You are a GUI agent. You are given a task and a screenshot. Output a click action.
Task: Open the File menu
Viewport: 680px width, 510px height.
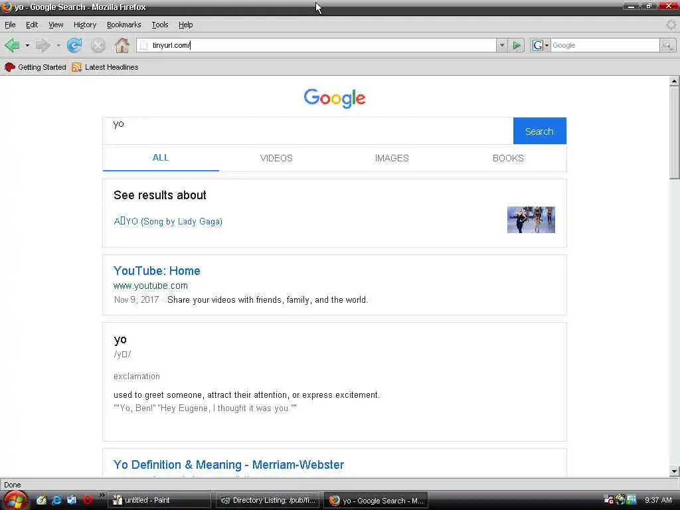tap(10, 25)
